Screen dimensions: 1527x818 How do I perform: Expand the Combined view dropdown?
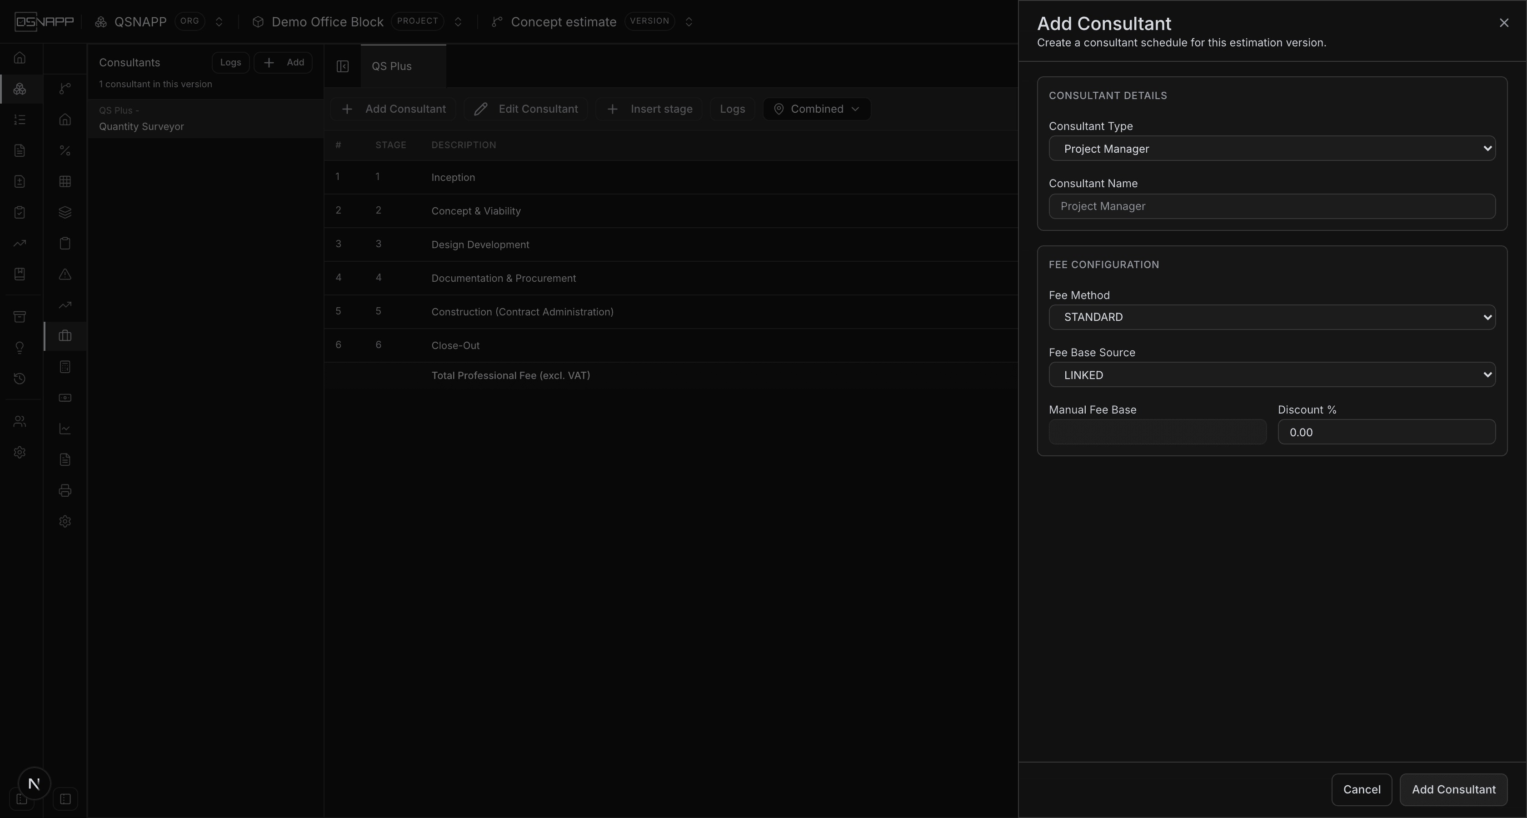(x=816, y=109)
